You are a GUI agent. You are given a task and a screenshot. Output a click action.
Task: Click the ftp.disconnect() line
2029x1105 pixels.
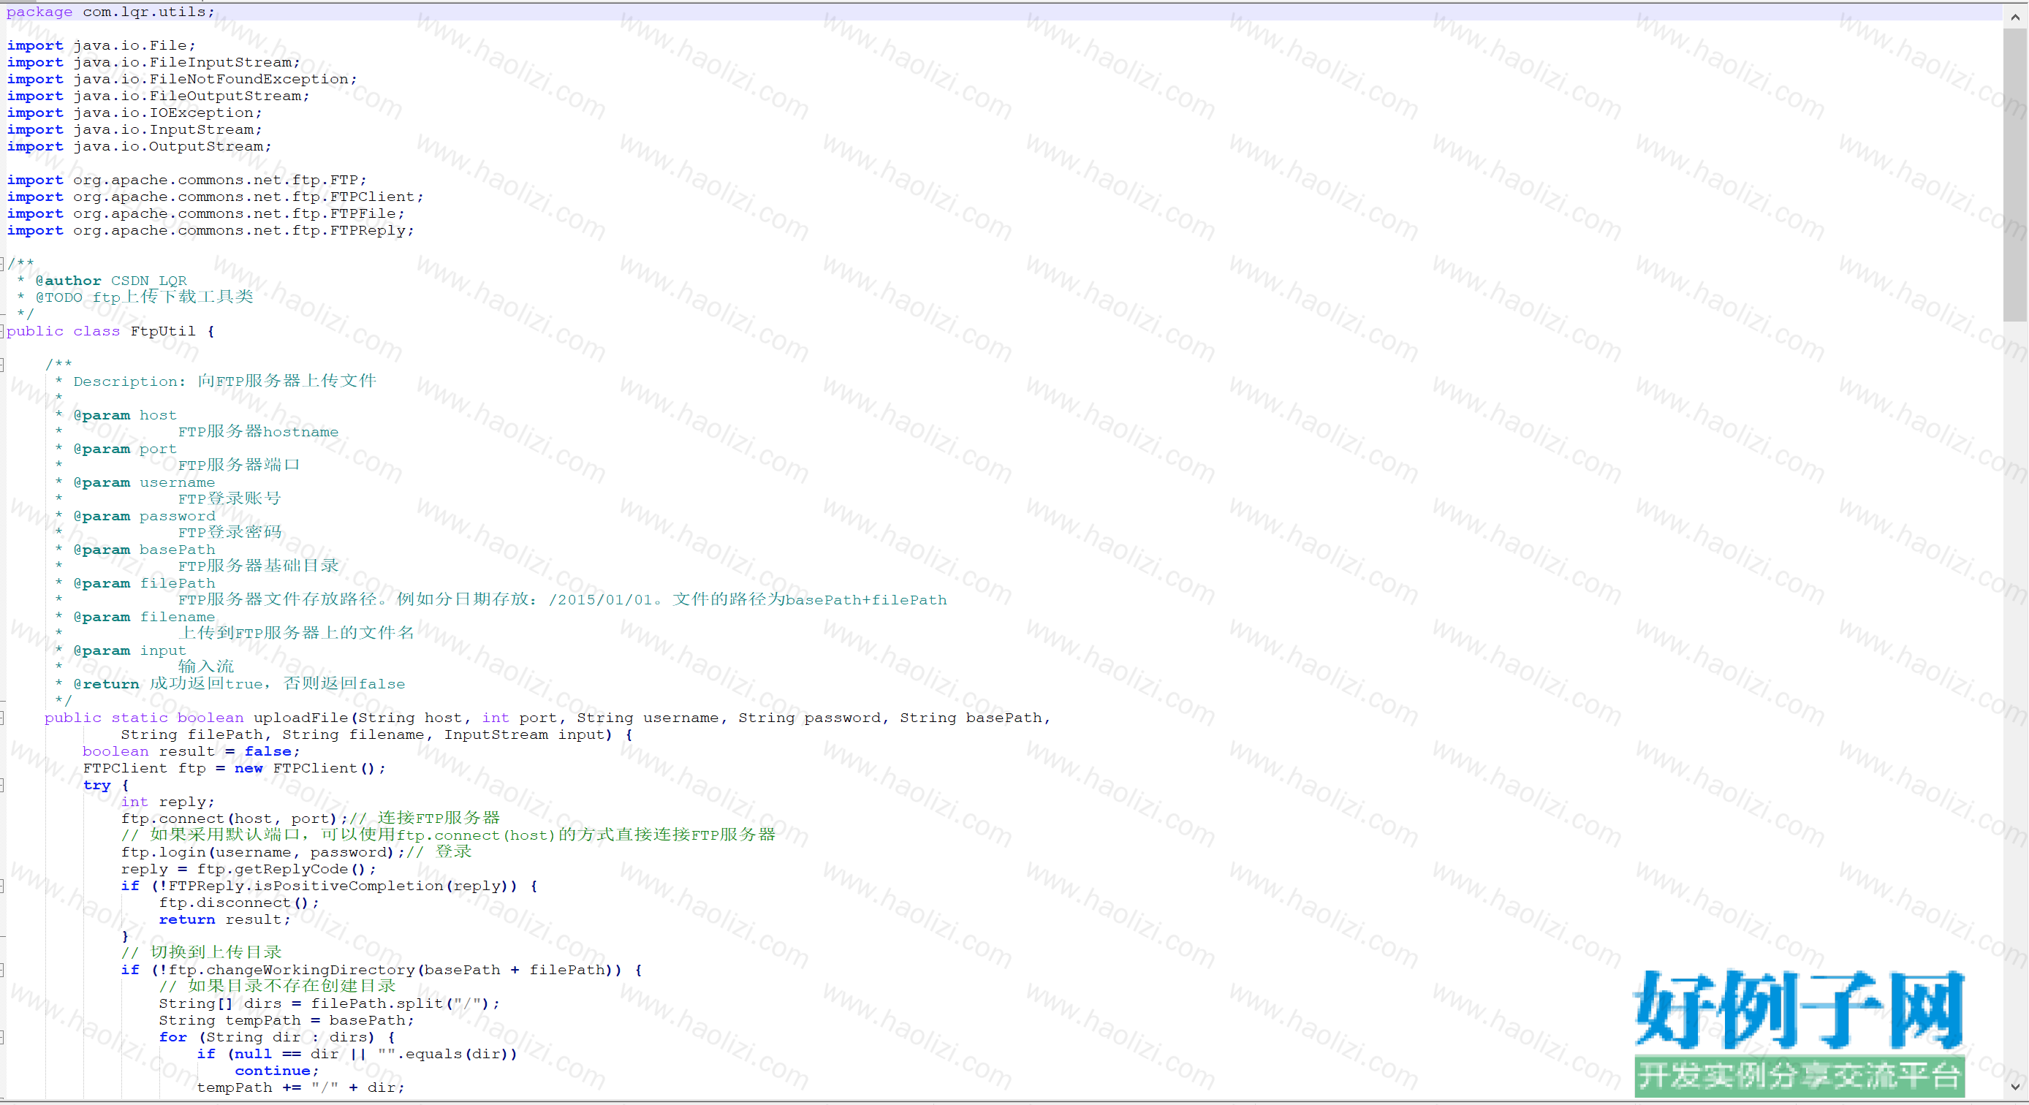239,903
